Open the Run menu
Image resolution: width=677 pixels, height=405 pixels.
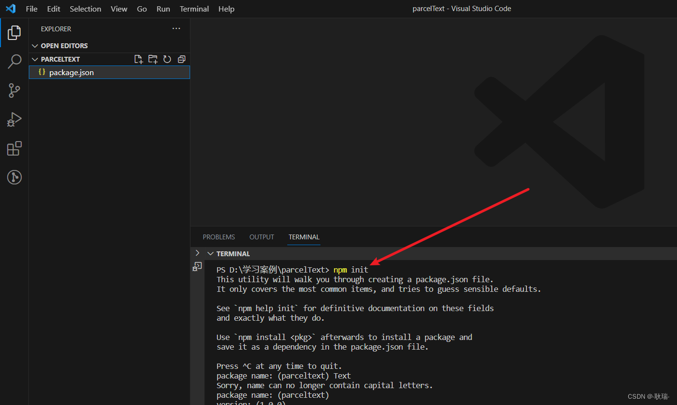tap(163, 9)
